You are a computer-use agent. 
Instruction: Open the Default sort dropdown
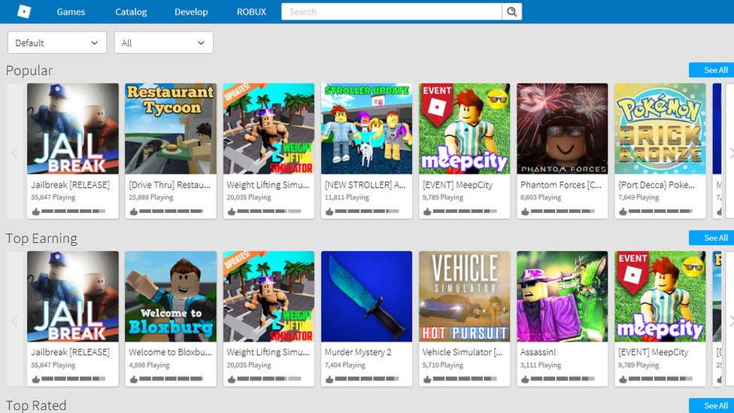pos(56,43)
